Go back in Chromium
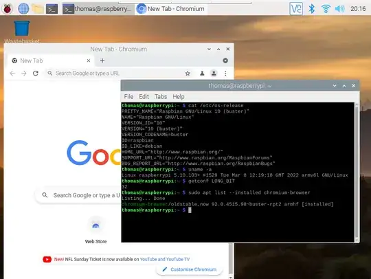This screenshot has height=279, width=371. [x=12, y=74]
